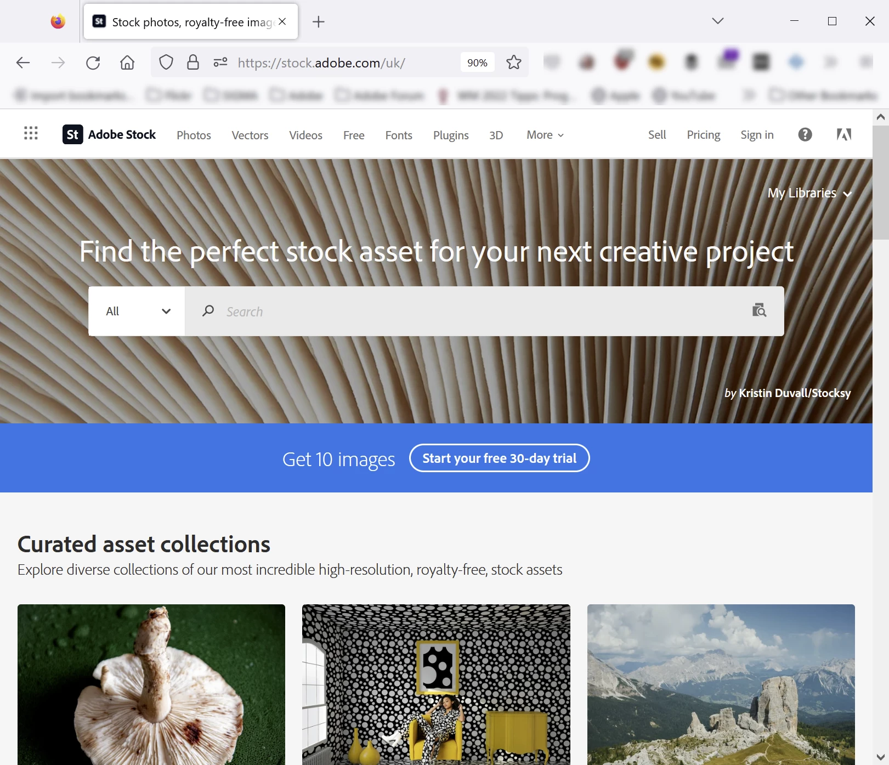This screenshot has height=765, width=889.
Task: Open the mountain landscape collection thumbnail
Action: coord(721,684)
